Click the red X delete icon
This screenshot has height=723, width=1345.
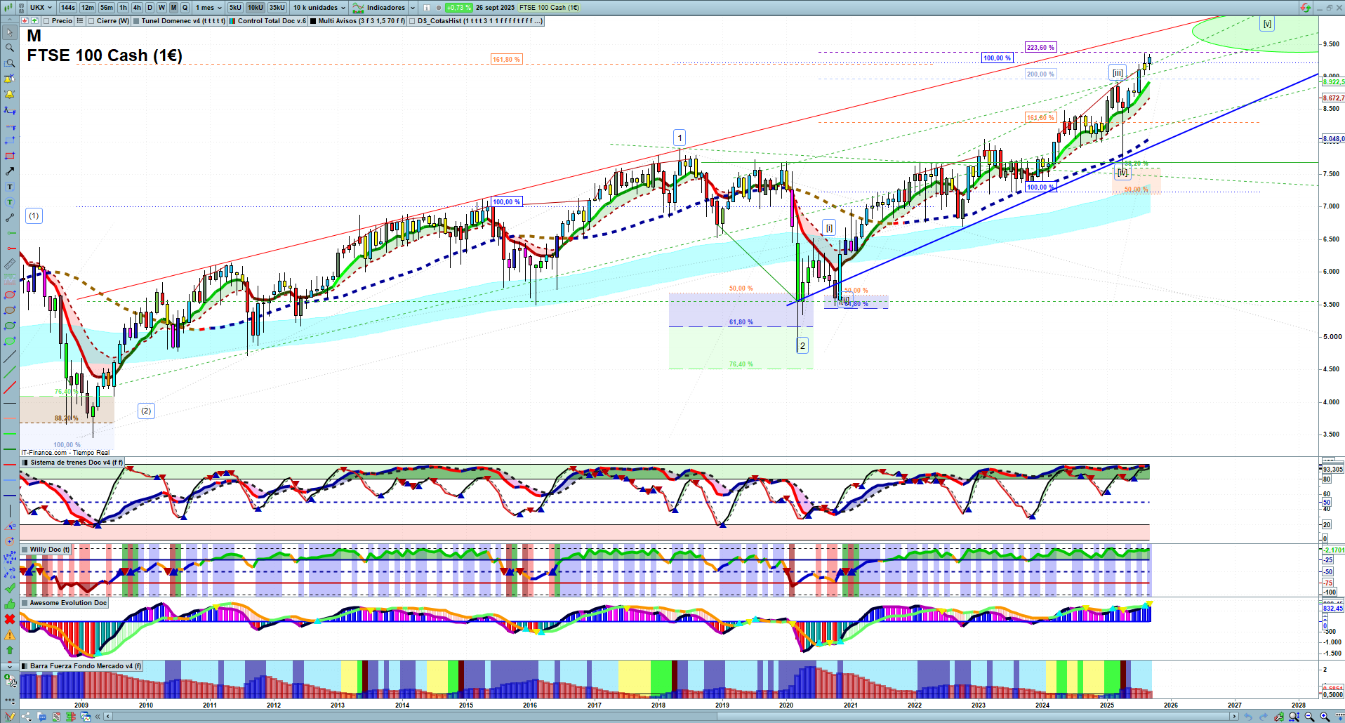(x=10, y=619)
